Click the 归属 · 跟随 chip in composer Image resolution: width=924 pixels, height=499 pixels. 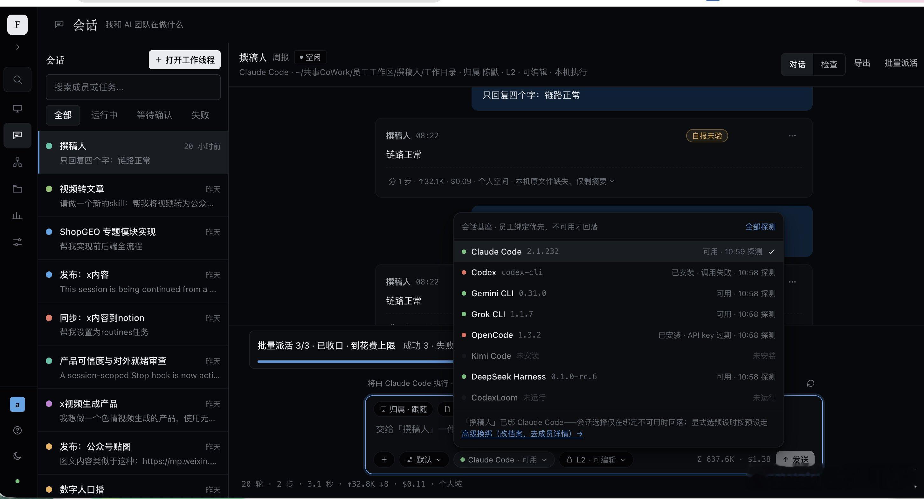(403, 409)
